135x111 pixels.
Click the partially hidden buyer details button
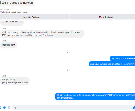click(12, 22)
